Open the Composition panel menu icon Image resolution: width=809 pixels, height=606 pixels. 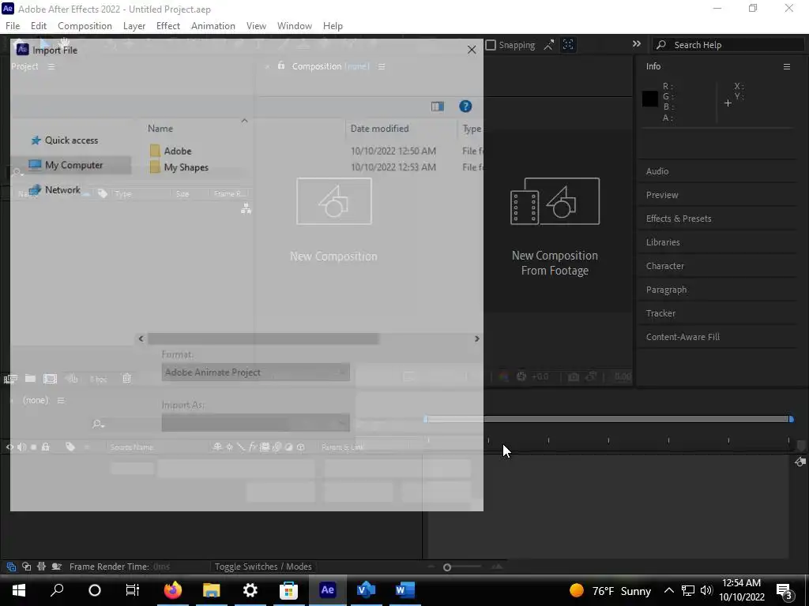(x=382, y=66)
